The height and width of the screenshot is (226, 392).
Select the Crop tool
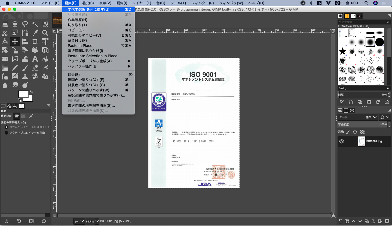pos(35,42)
